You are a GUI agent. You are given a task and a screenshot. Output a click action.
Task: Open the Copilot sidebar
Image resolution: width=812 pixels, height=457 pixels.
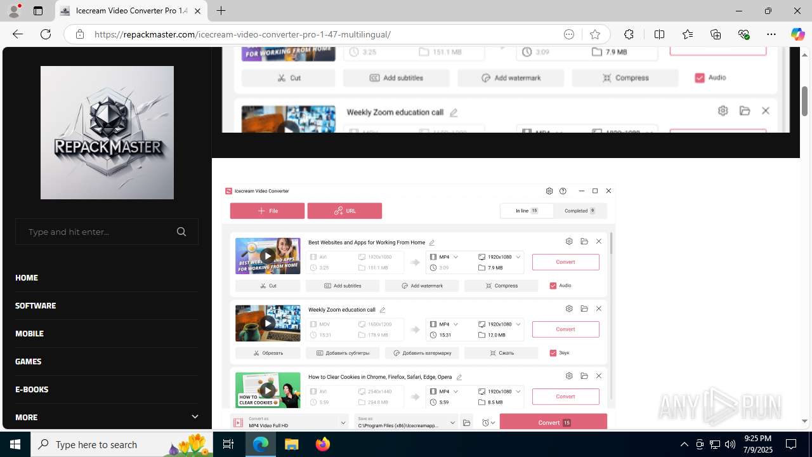pos(797,34)
